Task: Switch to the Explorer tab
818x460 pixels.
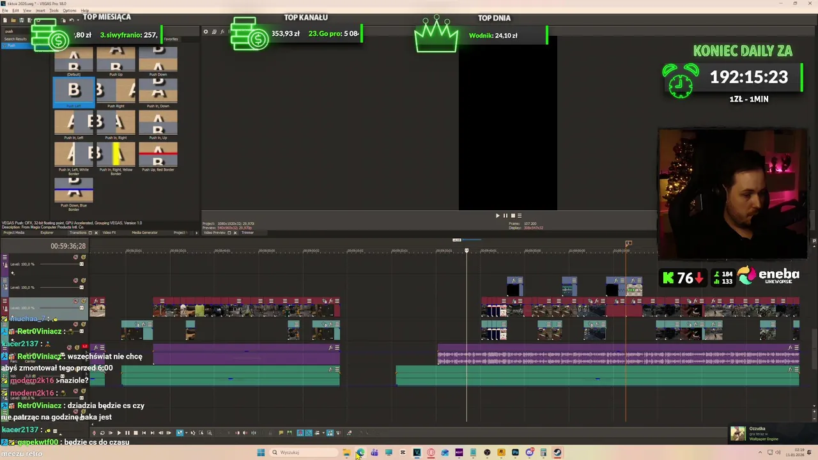Action: (47, 233)
